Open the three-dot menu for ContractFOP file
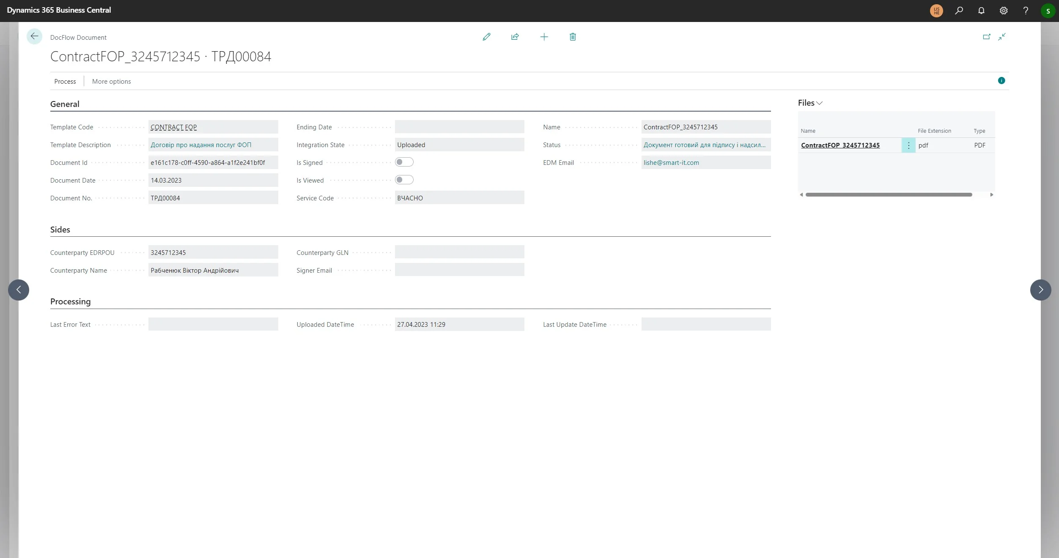 click(x=908, y=145)
